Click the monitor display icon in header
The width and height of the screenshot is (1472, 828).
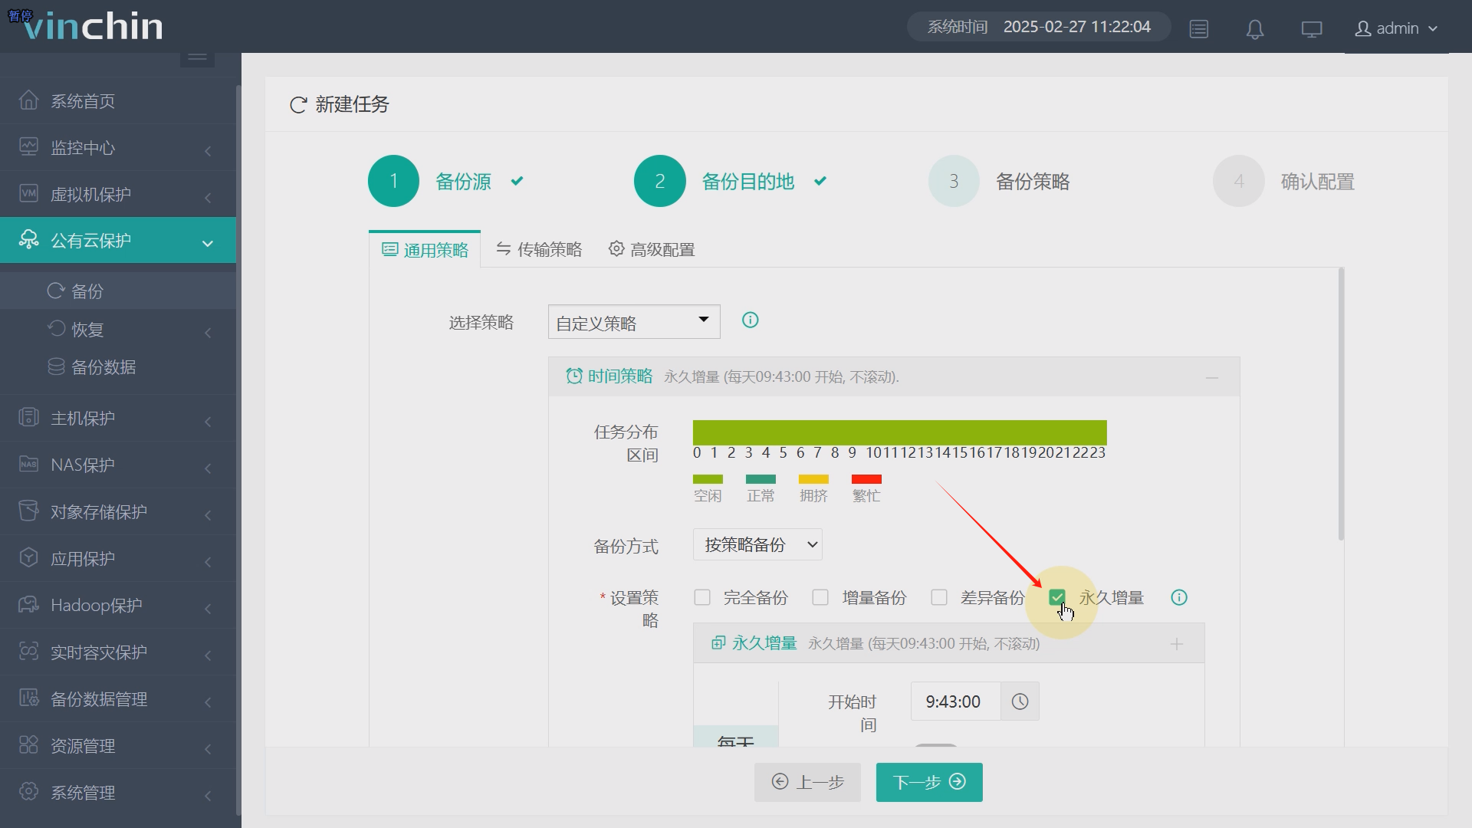[1312, 29]
